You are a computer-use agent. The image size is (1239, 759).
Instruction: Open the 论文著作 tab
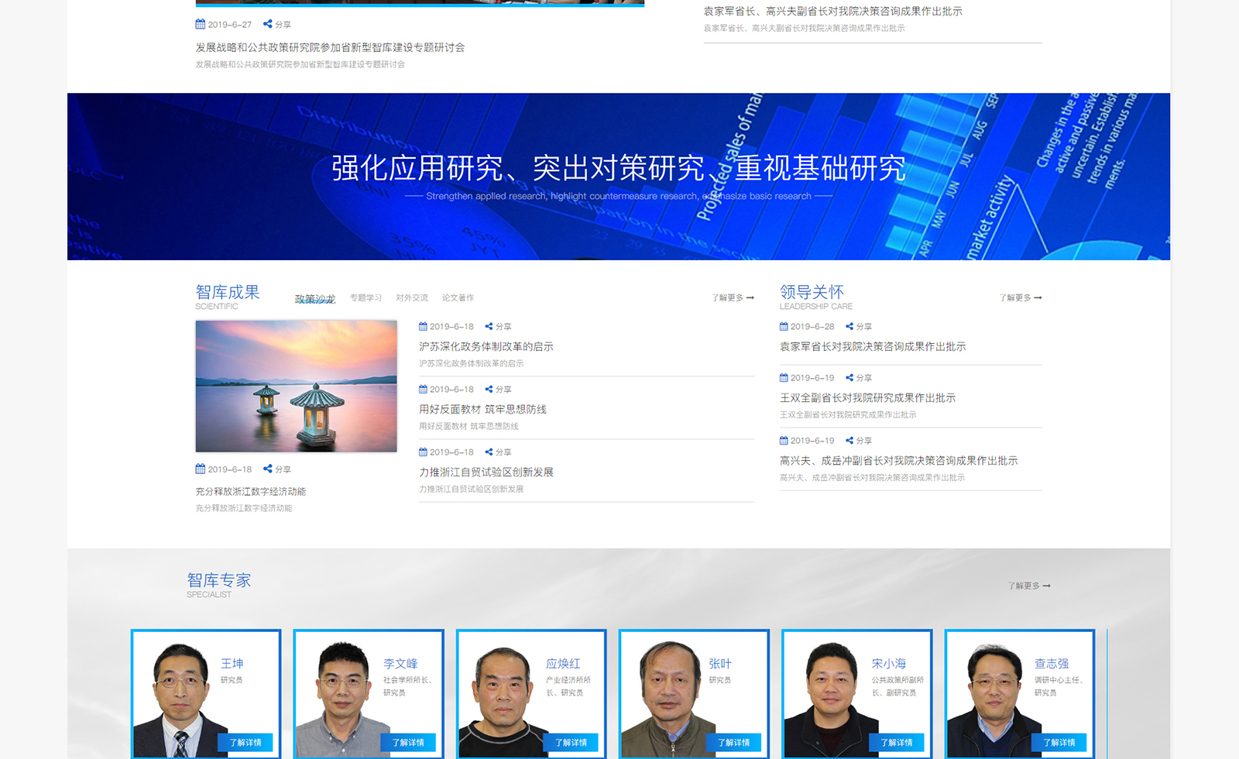(458, 298)
